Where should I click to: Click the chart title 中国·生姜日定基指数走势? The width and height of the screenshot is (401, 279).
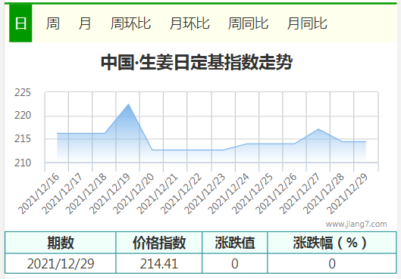tap(196, 62)
